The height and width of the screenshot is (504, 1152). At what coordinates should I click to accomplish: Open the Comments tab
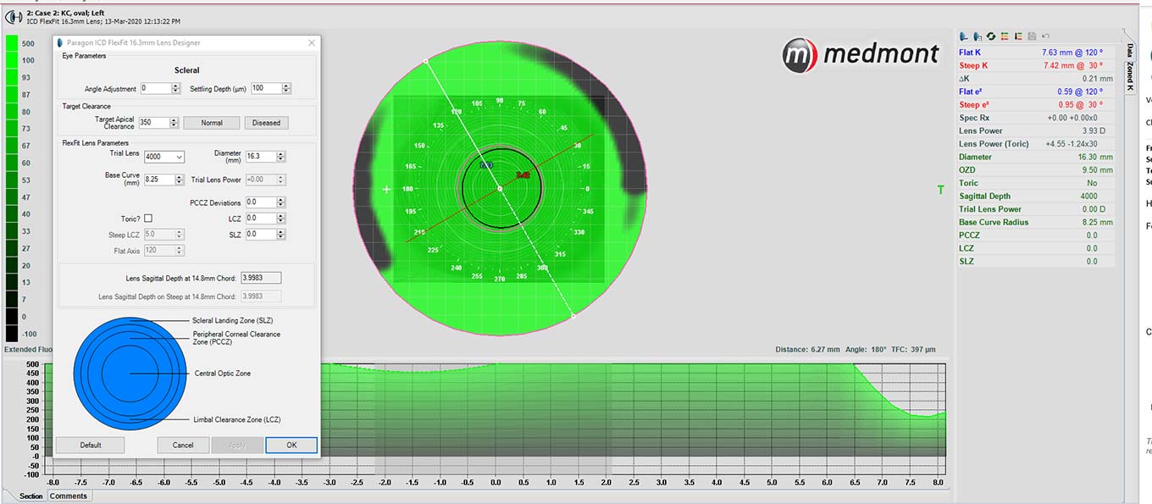(68, 496)
